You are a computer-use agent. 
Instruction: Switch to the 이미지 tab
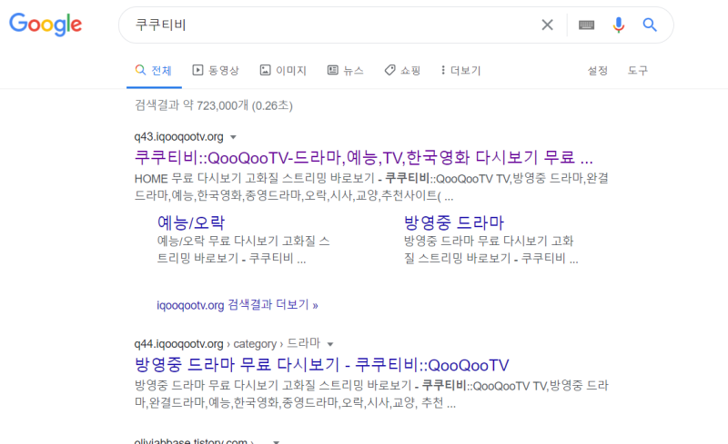click(x=283, y=71)
